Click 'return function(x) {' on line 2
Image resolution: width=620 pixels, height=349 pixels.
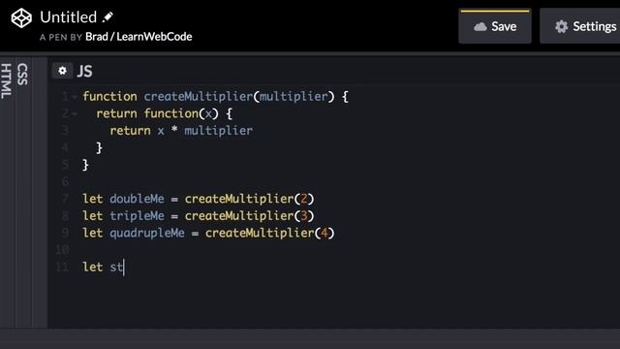click(164, 114)
